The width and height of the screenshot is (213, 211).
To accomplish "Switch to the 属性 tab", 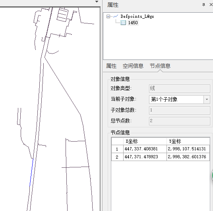I will click(111, 66).
